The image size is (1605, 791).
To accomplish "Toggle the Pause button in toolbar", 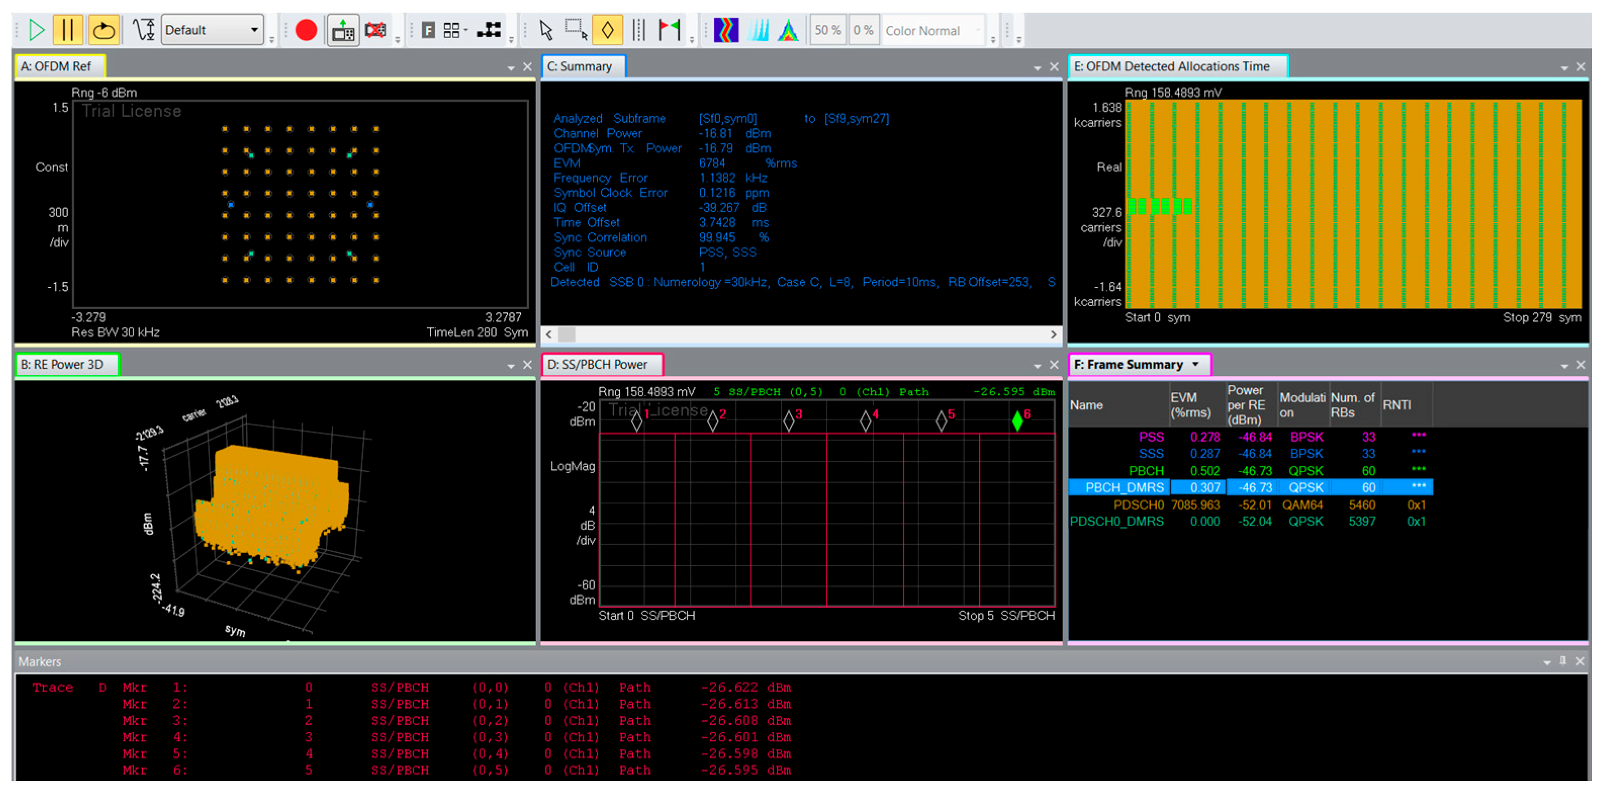I will click(68, 30).
